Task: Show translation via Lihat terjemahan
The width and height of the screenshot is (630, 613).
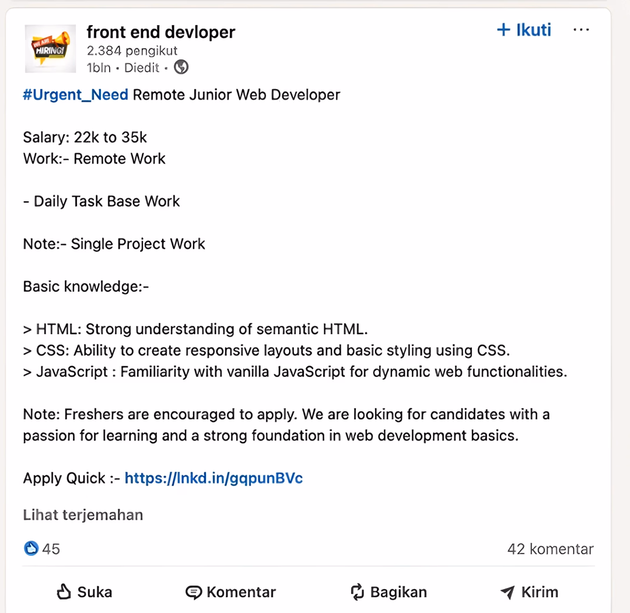Action: point(83,514)
